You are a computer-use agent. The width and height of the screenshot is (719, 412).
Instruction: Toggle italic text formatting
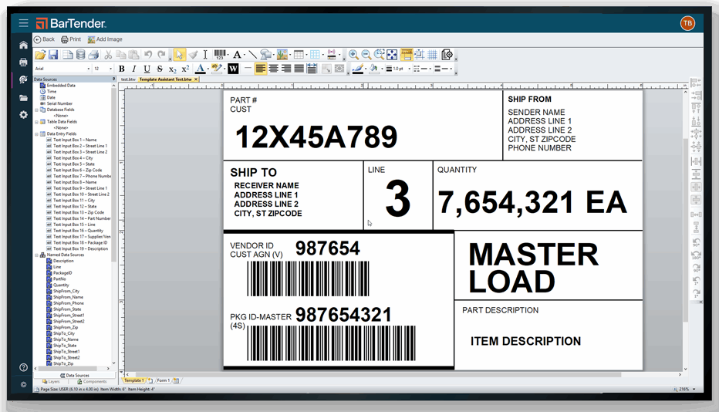coord(133,69)
